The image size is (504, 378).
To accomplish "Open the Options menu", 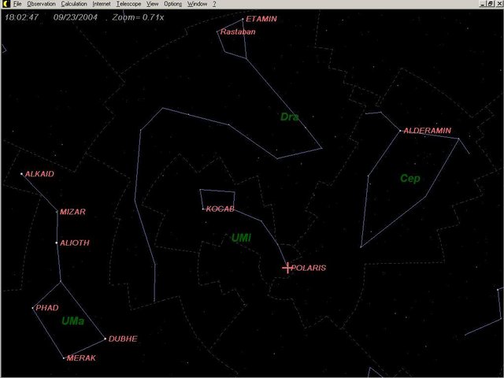I will click(x=172, y=4).
